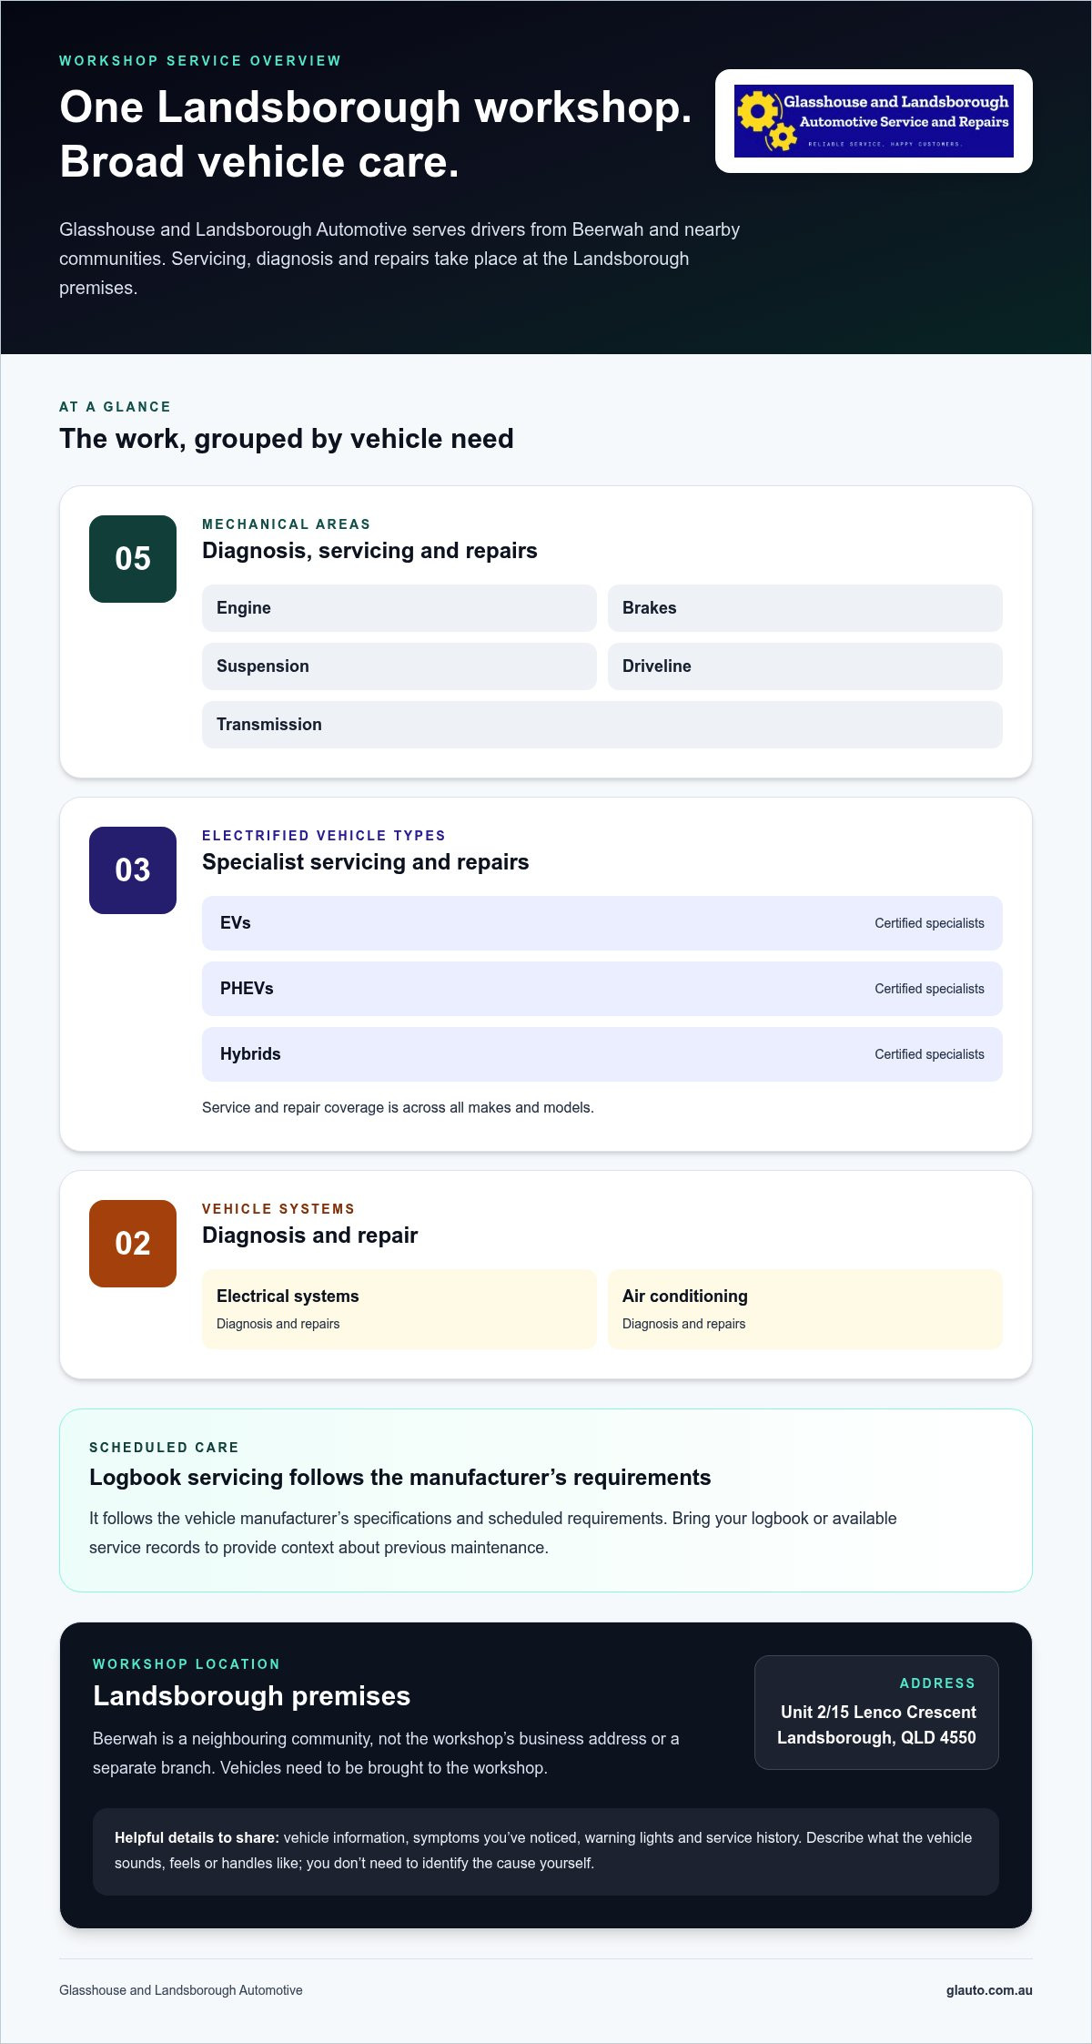
Task: Select the Engine chip
Action: click(399, 608)
